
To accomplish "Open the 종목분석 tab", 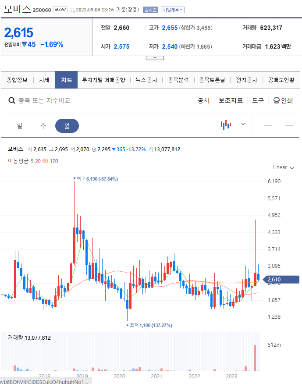I will [178, 80].
